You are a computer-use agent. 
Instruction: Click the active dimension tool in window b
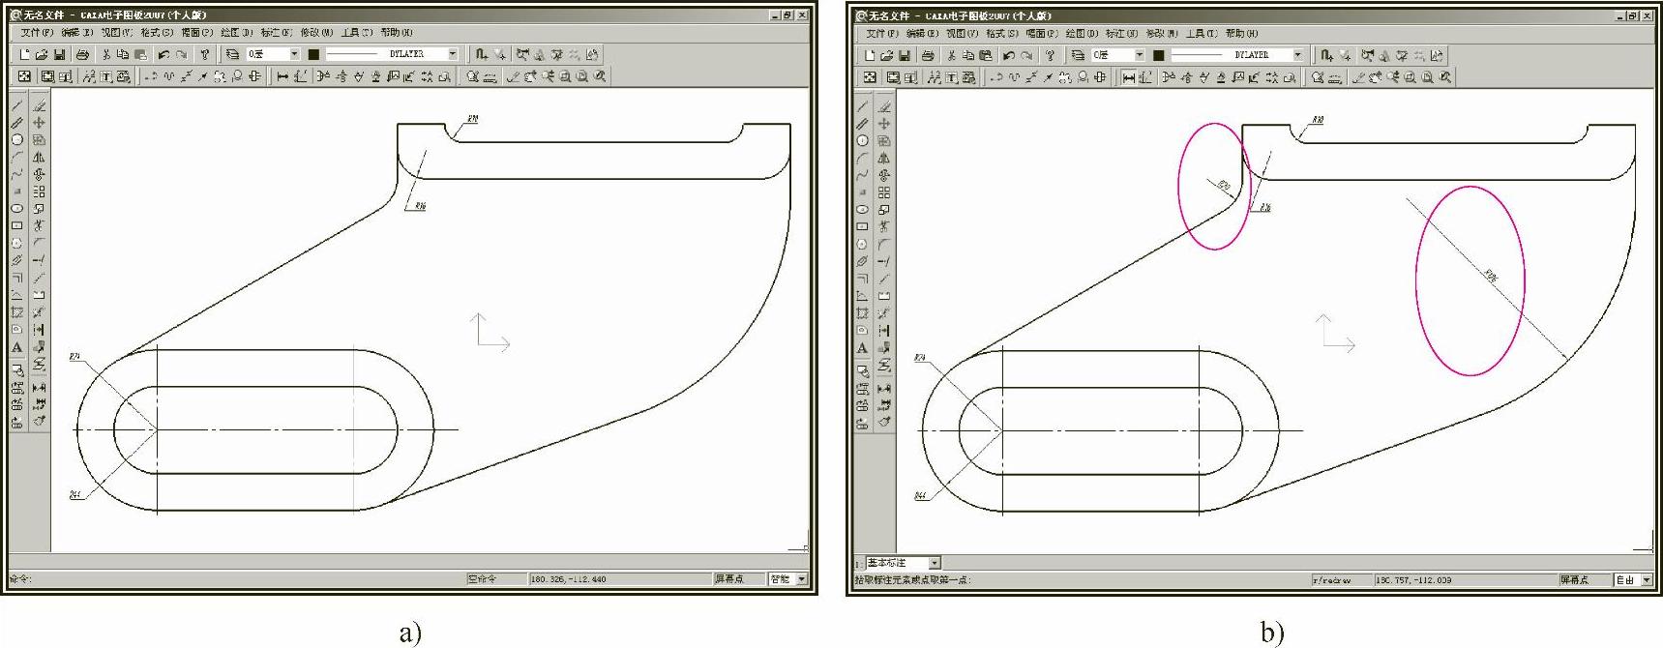1128,77
